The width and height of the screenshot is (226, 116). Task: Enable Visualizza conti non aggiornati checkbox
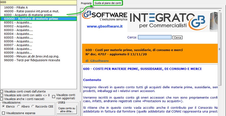(x=54, y=97)
